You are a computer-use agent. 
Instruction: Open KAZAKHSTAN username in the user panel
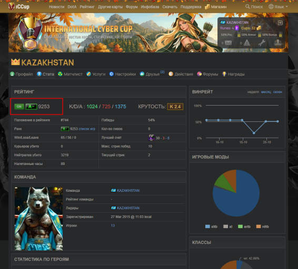pyautogui.click(x=237, y=23)
